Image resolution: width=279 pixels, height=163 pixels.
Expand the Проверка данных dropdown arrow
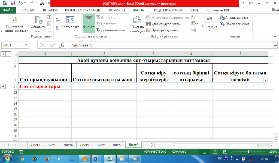[181, 30]
